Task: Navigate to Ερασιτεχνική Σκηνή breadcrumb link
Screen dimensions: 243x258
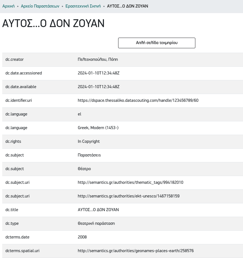Action: (83, 6)
